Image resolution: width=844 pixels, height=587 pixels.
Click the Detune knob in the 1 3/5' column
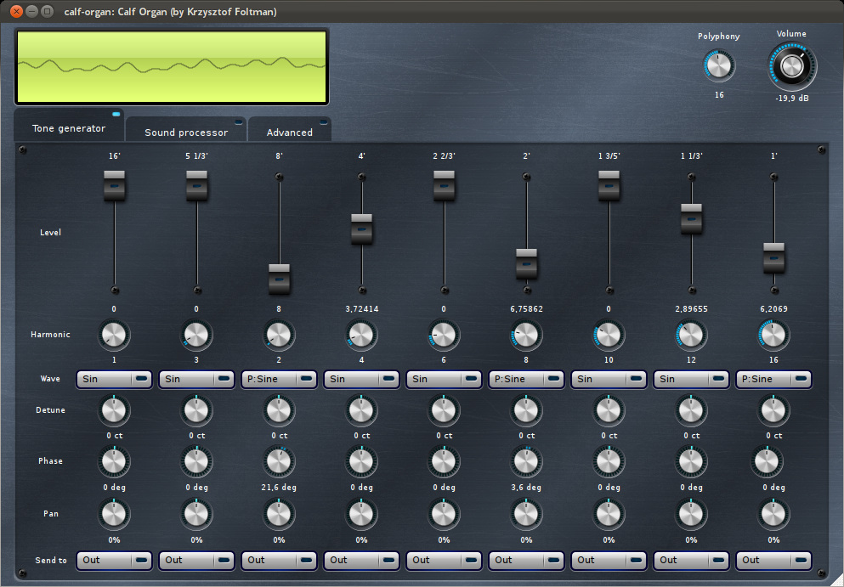pyautogui.click(x=609, y=410)
